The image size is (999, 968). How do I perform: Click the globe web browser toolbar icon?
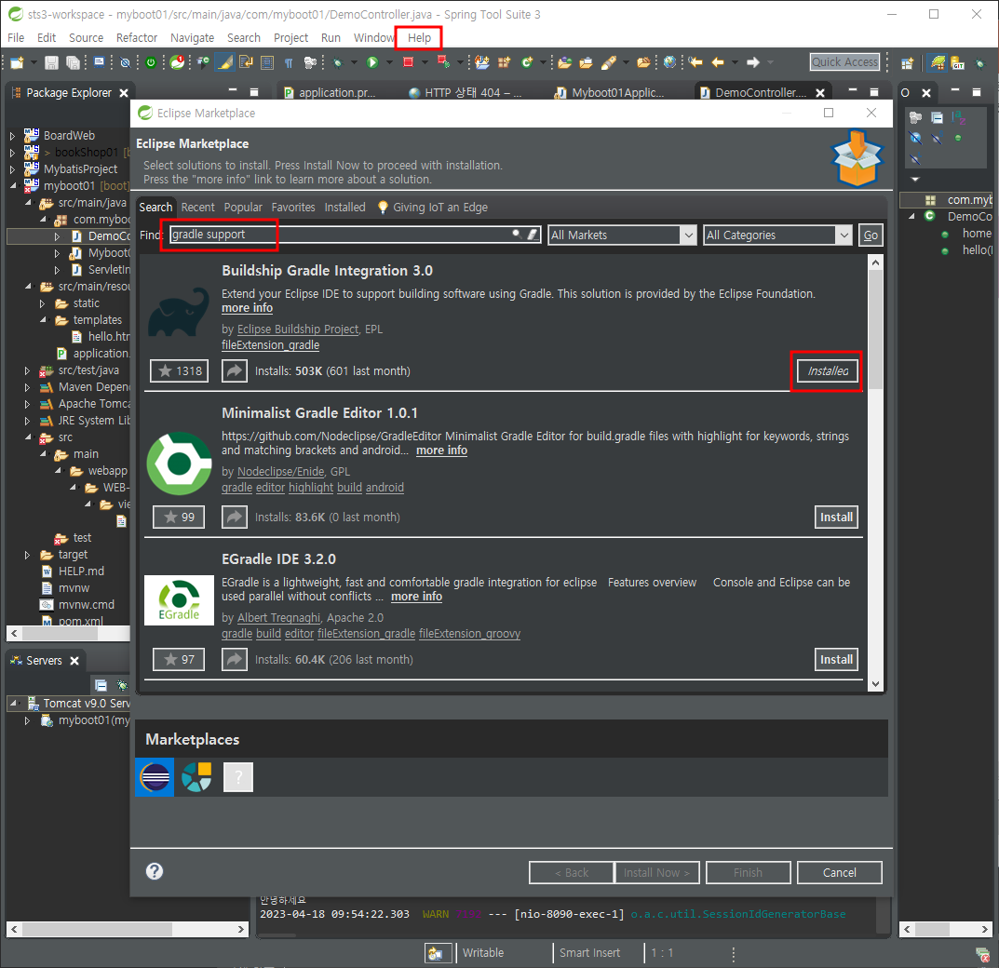[669, 62]
